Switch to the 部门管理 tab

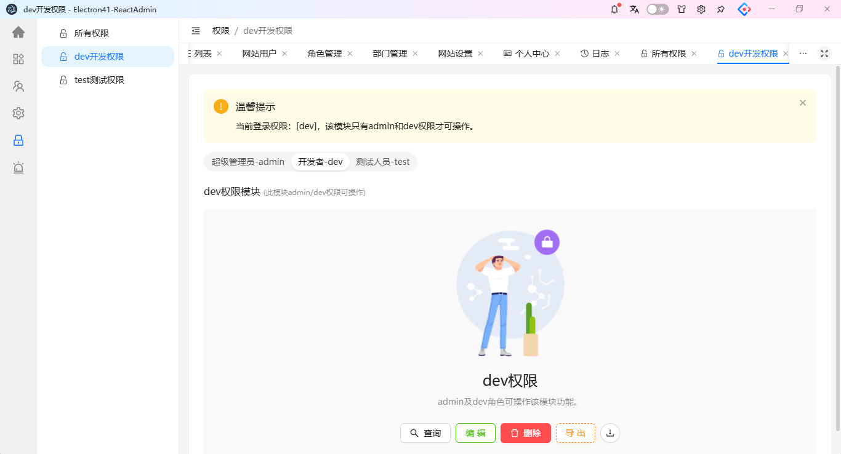pyautogui.click(x=390, y=54)
